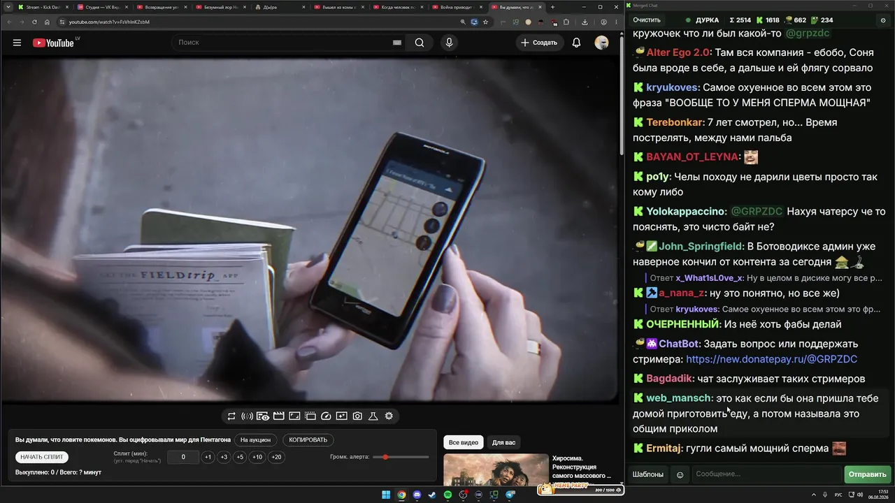The height and width of the screenshot is (503, 895).
Task: Open Steam from the taskbar
Action: (432, 495)
